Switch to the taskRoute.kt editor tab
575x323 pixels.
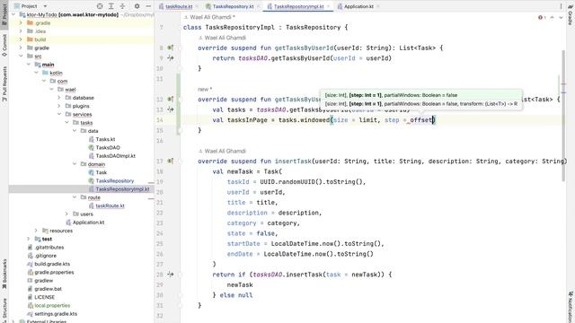(179, 6)
